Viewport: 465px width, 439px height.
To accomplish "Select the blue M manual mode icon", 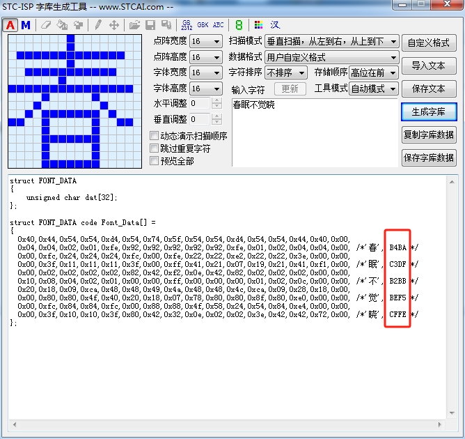I will click(26, 25).
